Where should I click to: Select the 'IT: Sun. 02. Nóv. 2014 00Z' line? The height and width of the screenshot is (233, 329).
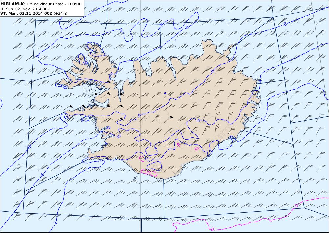click(25, 9)
